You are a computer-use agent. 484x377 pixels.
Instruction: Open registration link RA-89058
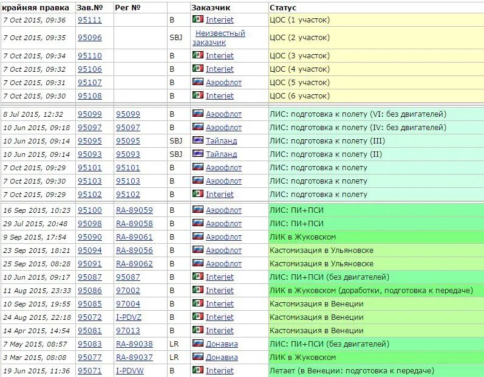[x=134, y=223]
